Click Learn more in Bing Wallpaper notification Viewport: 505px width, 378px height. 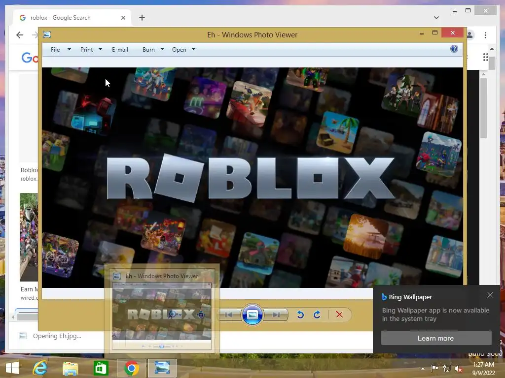pos(436,338)
